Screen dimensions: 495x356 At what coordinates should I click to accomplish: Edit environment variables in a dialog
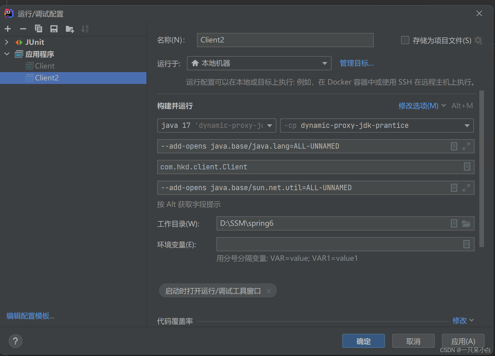[467, 244]
